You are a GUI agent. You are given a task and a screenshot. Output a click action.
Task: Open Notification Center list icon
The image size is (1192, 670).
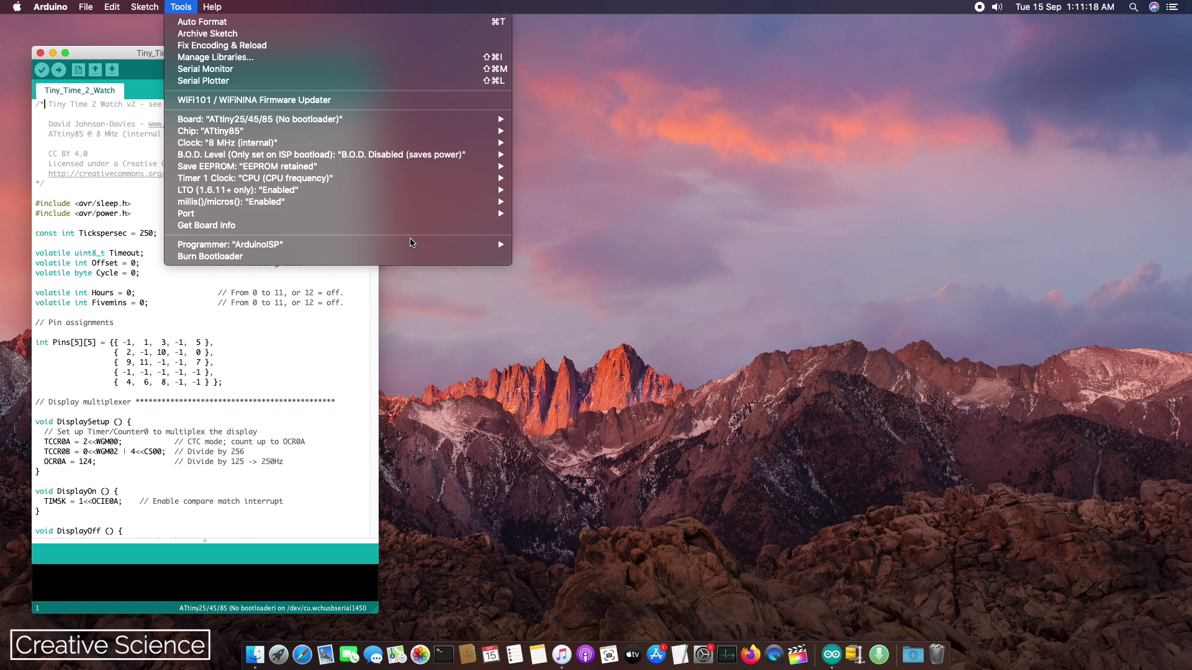(x=1172, y=7)
